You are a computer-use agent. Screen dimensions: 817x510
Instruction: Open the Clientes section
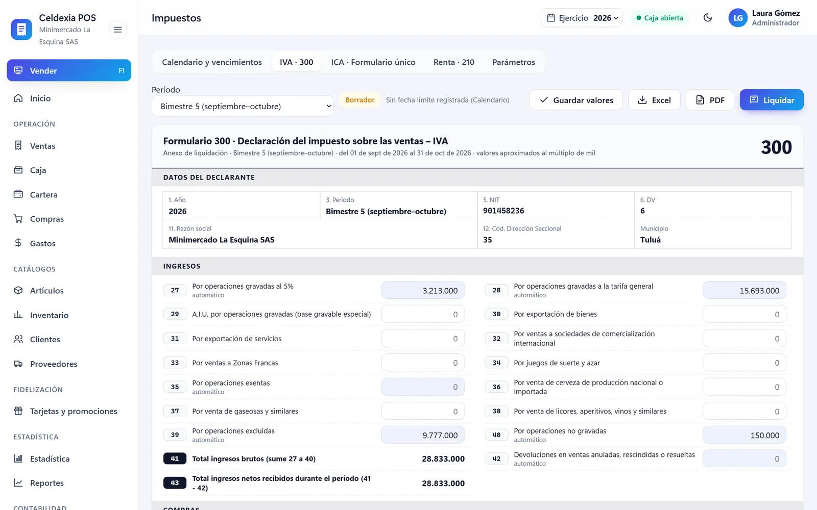click(x=69, y=340)
